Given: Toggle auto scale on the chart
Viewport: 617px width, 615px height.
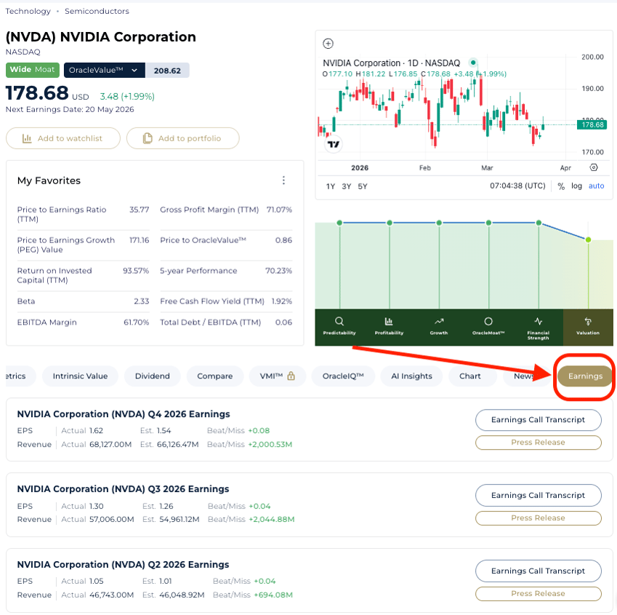Looking at the screenshot, I should coord(596,186).
